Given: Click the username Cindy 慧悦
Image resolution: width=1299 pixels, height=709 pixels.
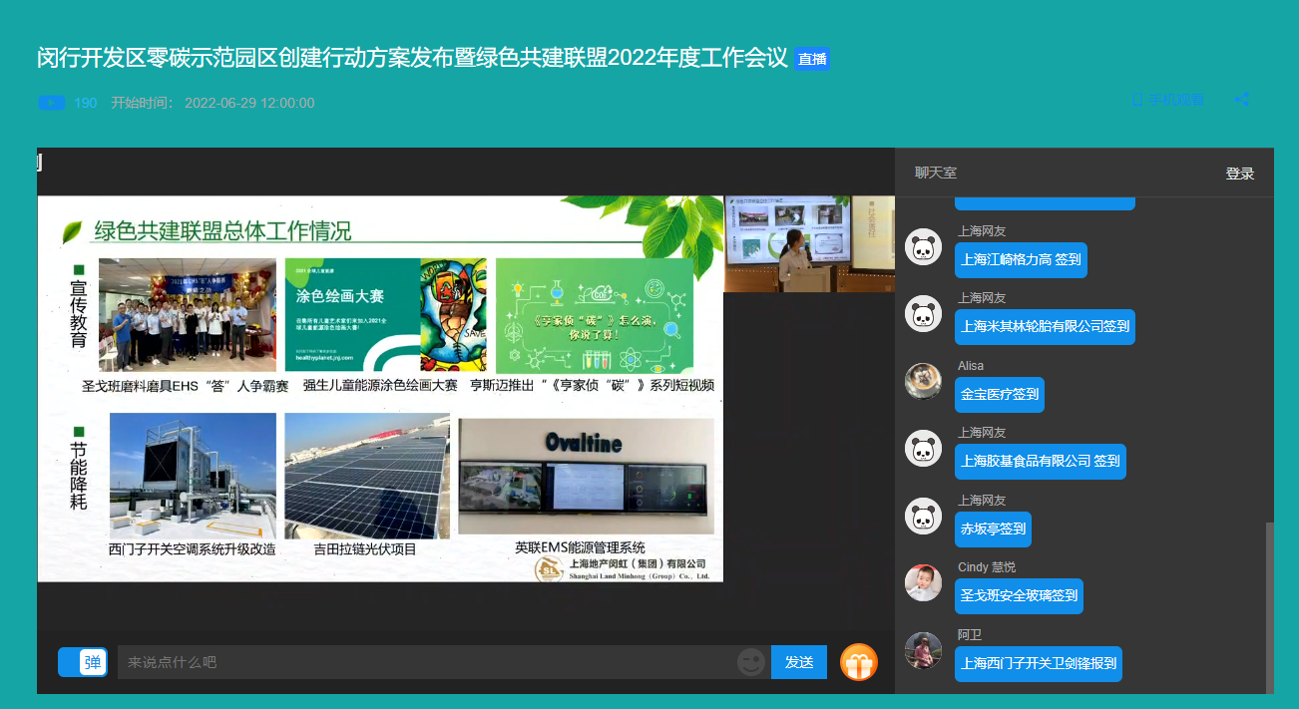Looking at the screenshot, I should [987, 567].
